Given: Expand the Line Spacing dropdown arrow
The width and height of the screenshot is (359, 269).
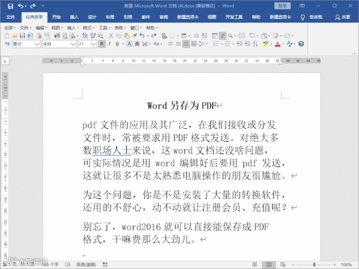Looking at the screenshot, I should [207, 44].
